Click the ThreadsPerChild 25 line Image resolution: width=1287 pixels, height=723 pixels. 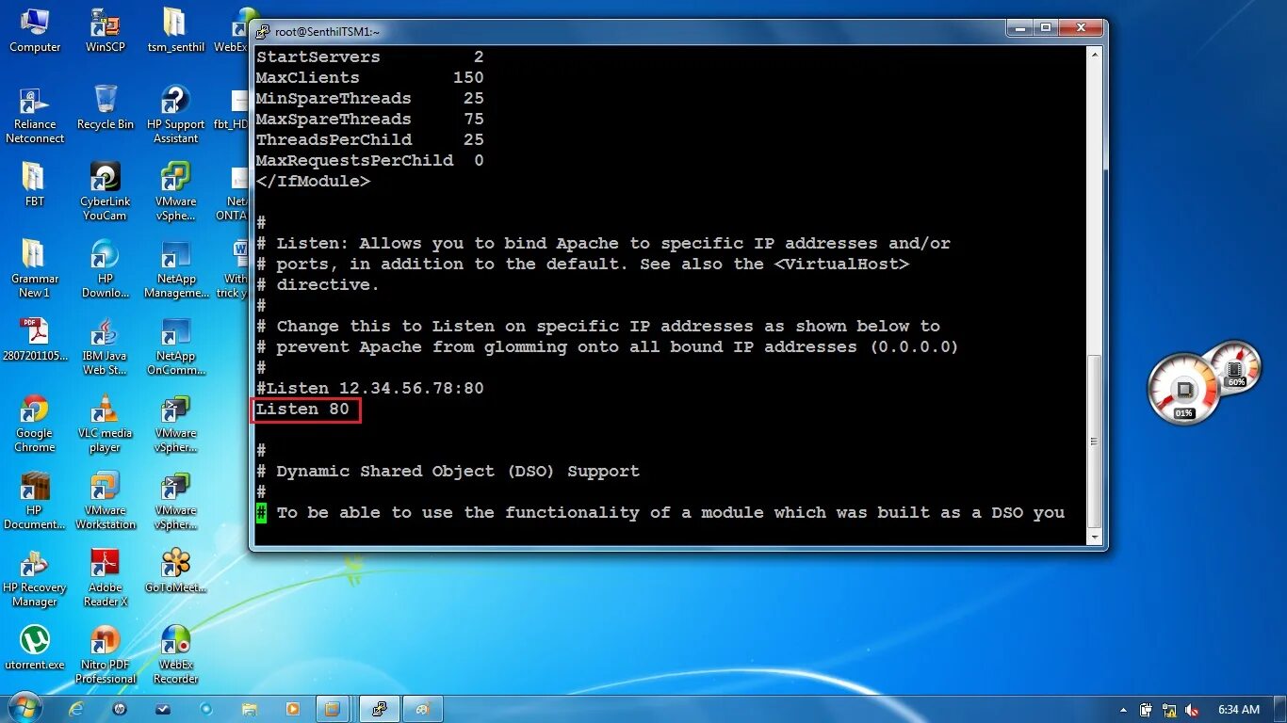369,140
